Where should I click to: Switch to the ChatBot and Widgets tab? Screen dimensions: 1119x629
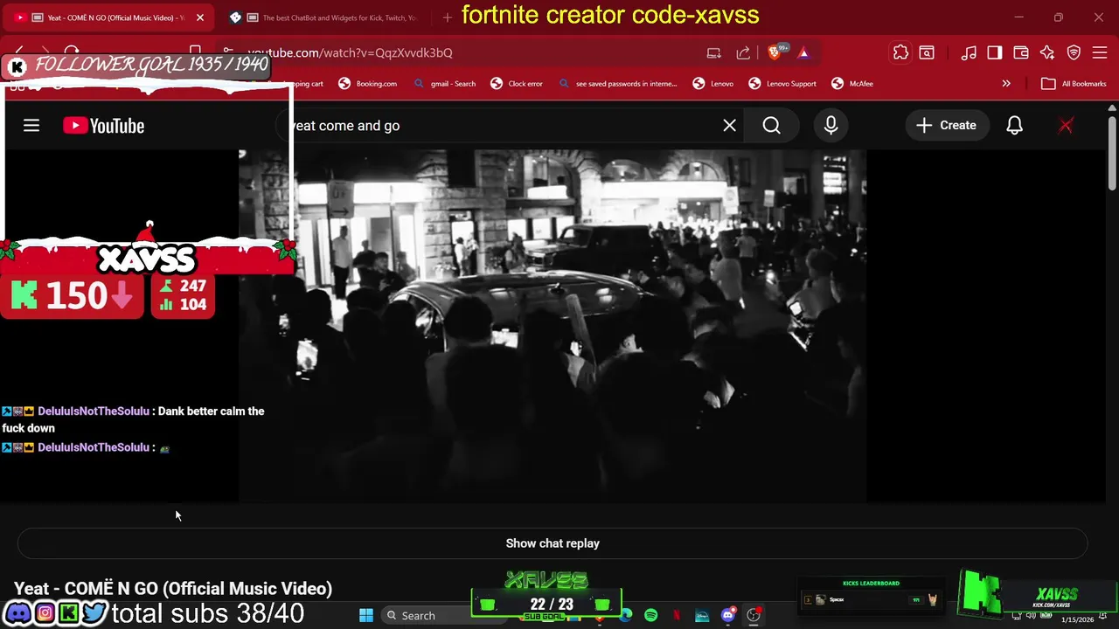tap(323, 17)
